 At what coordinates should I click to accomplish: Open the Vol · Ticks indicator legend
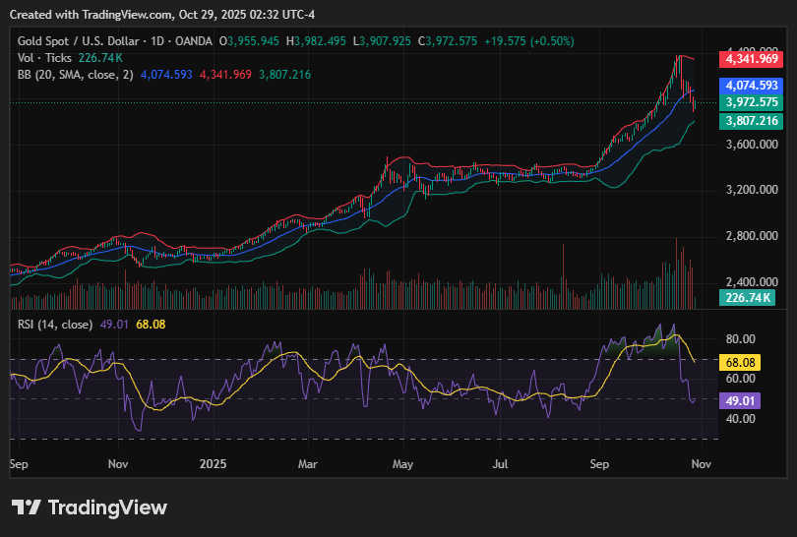45,58
